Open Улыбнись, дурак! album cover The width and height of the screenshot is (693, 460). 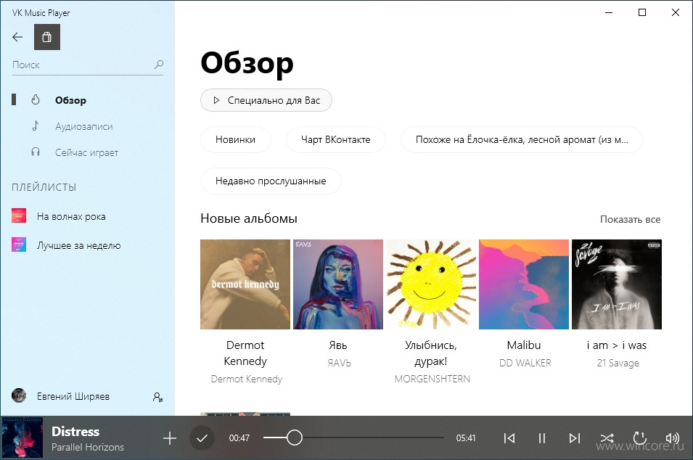(x=431, y=284)
